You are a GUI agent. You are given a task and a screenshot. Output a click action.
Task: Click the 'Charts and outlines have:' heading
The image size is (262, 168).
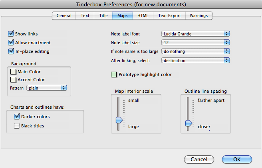point(38,107)
